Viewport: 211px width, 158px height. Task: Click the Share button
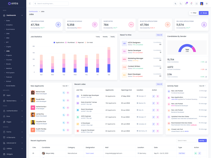pos(204,13)
